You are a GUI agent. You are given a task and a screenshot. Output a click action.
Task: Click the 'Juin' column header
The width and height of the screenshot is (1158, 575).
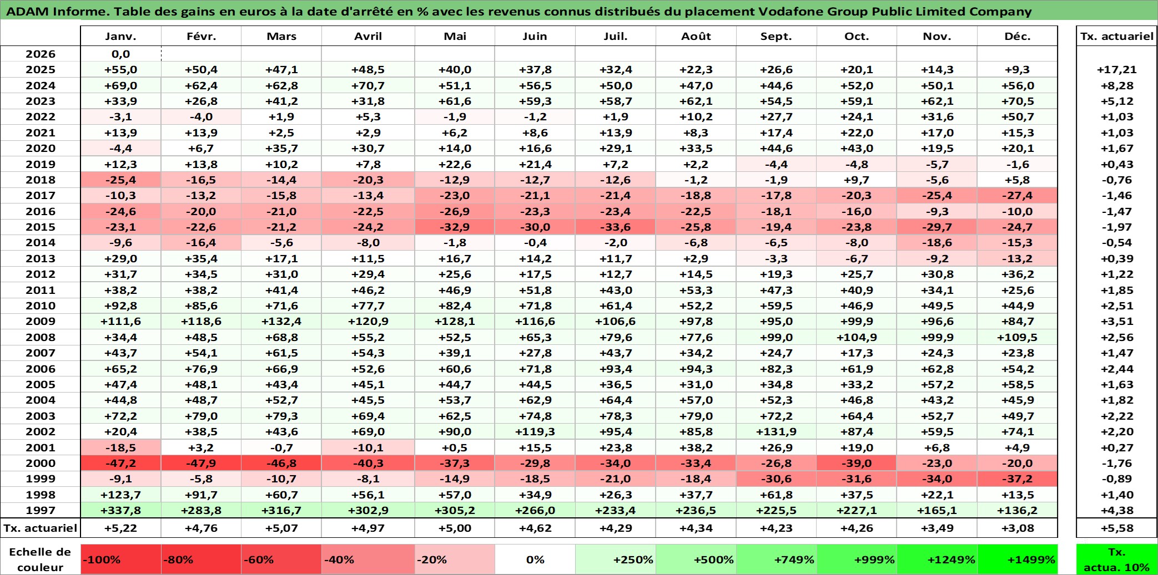point(535,36)
